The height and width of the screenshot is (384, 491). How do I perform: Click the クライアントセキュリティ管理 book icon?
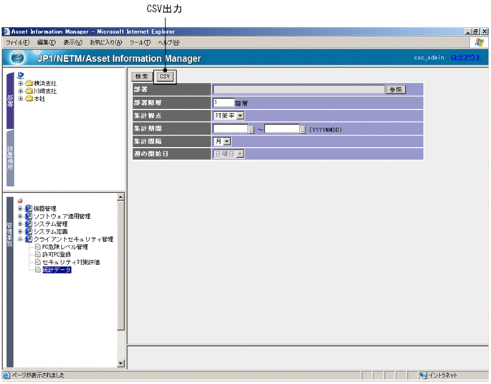[x=29, y=239]
